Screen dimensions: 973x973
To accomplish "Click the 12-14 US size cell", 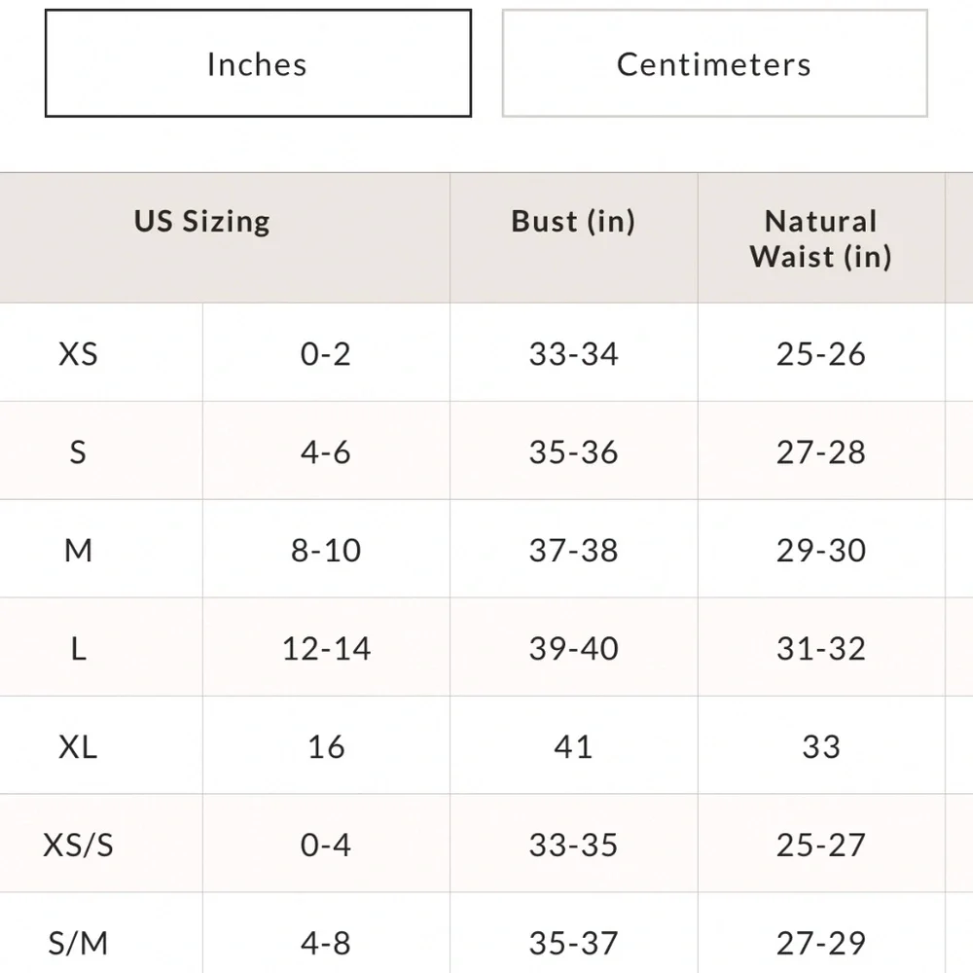I will click(326, 648).
